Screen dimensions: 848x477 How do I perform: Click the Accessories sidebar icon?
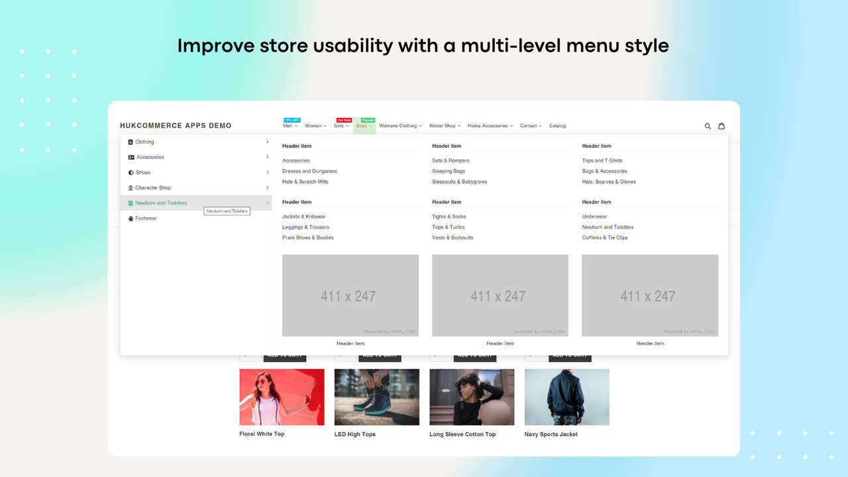point(131,157)
